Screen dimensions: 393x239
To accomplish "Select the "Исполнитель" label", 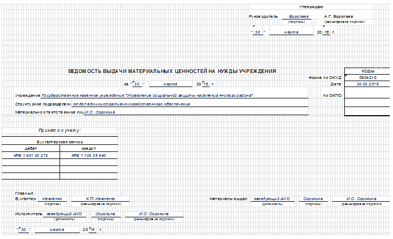I will pyautogui.click(x=29, y=214).
